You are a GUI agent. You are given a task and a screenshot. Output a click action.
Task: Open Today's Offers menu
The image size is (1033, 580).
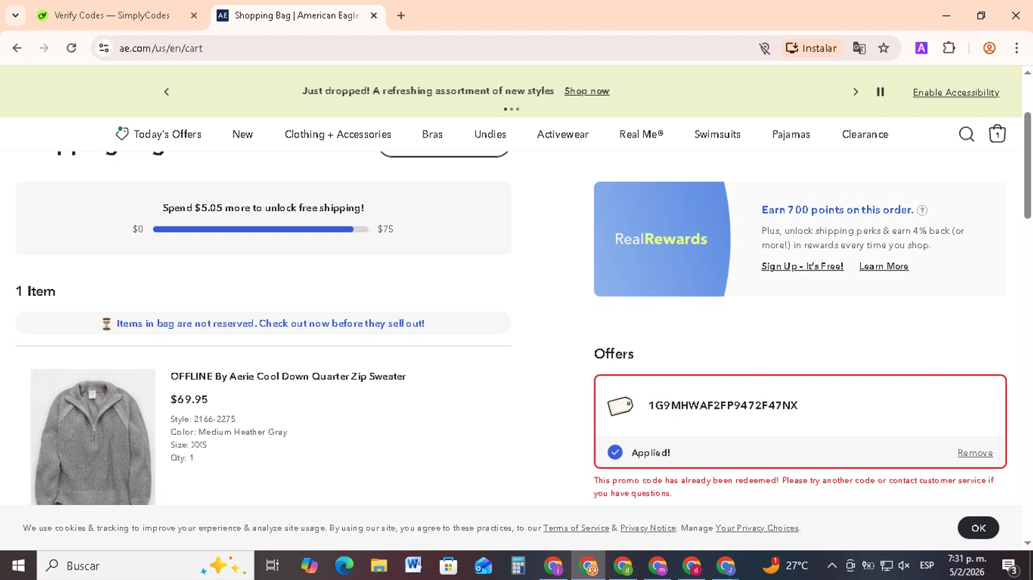tap(159, 134)
